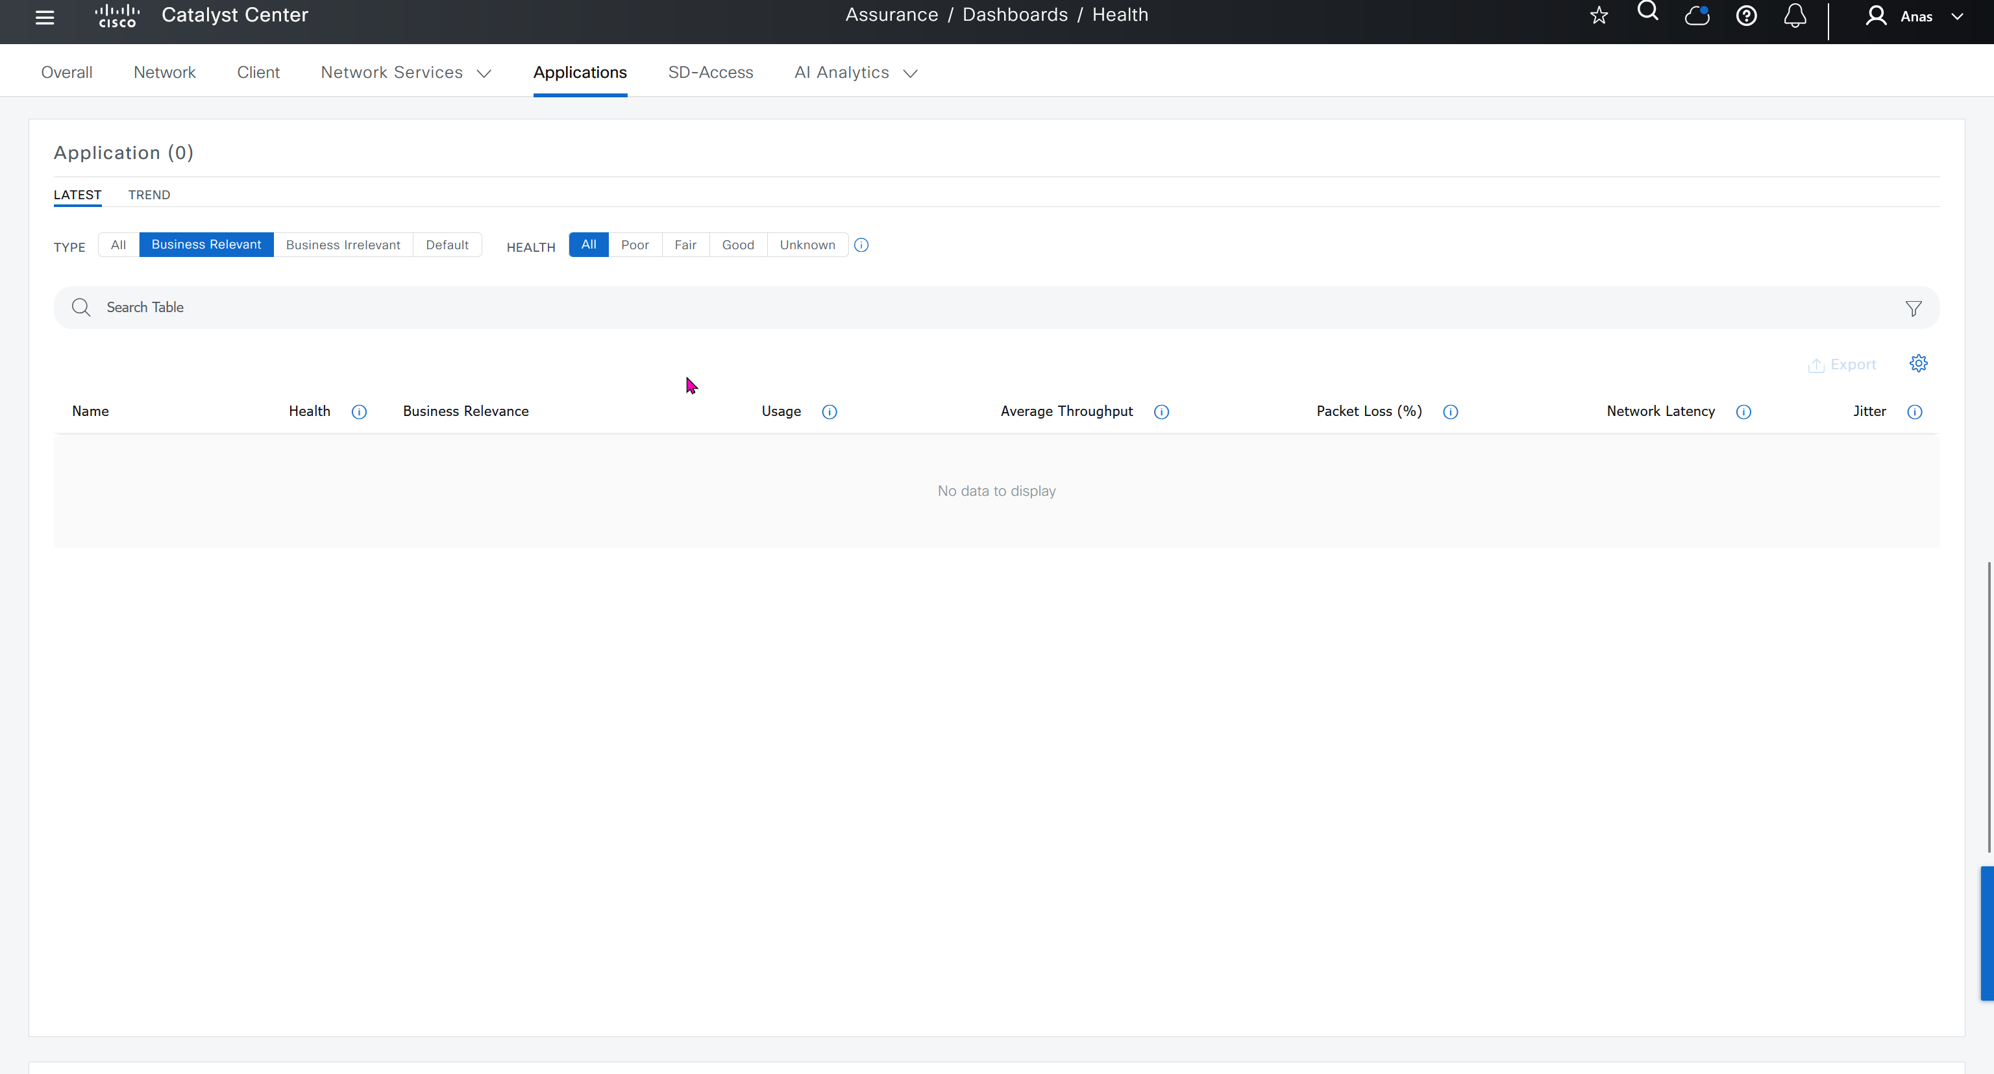
Task: Switch to the TREND tab
Action: [149, 195]
